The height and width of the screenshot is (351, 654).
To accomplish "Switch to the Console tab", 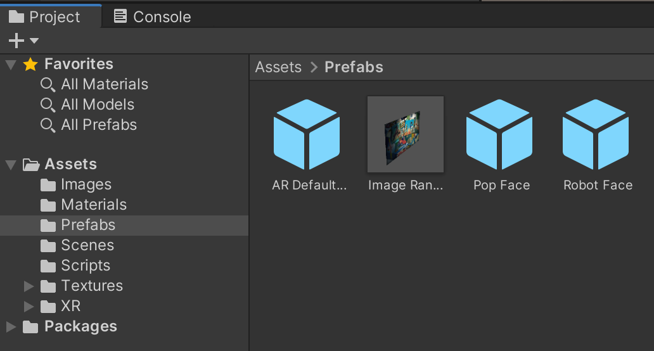I will click(152, 17).
